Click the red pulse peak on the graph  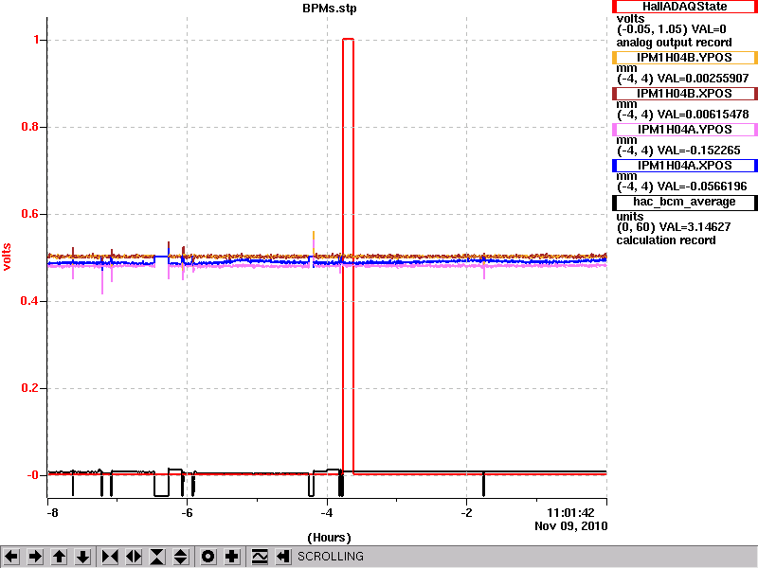coord(348,39)
